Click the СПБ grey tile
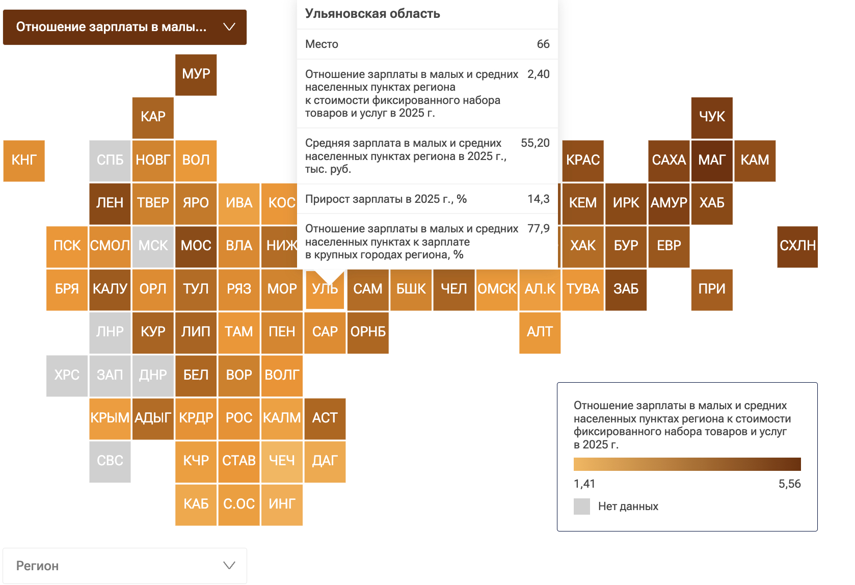This screenshot has width=855, height=585. click(x=110, y=161)
